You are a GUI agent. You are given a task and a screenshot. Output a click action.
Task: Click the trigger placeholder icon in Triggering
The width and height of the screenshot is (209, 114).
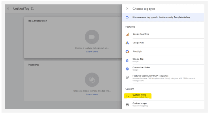point(92,80)
